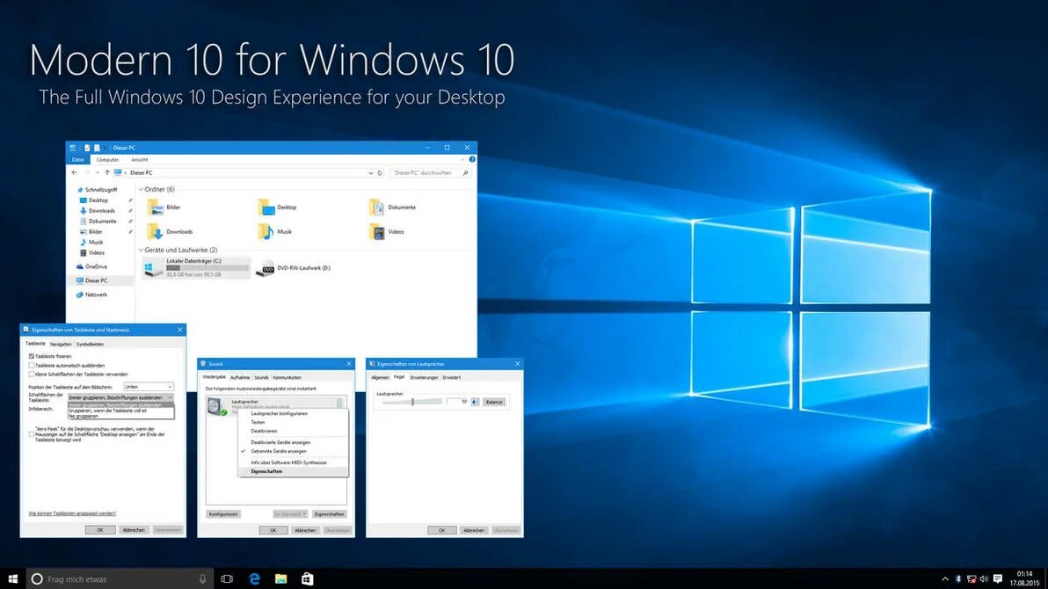Select the DVD-RW-Laufwerk (D:) drive
This screenshot has height=589, width=1048.
tap(294, 268)
